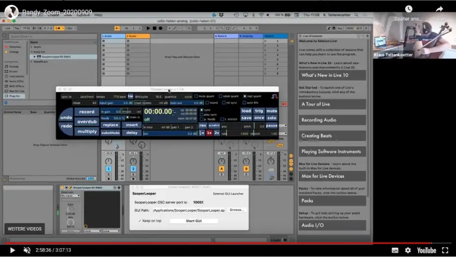Toggle the loop sync checkbox
456x257 pixels.
coord(202,110)
